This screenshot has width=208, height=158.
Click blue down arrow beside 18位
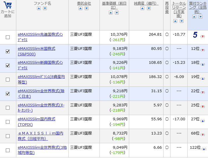(202, 64)
